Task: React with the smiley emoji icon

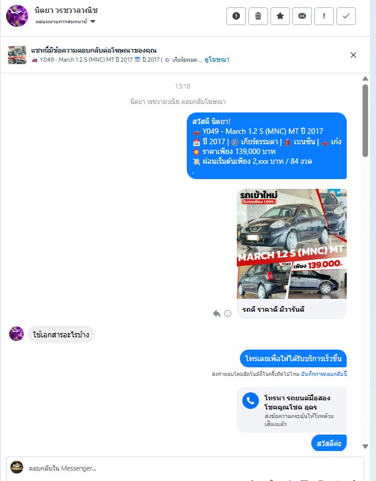Action: point(228,314)
